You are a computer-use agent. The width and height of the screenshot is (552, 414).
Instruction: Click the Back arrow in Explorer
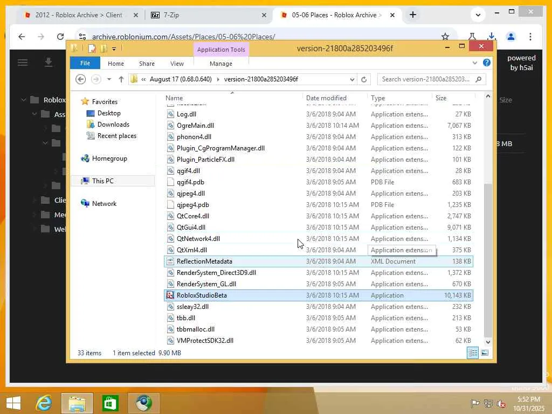coord(81,79)
